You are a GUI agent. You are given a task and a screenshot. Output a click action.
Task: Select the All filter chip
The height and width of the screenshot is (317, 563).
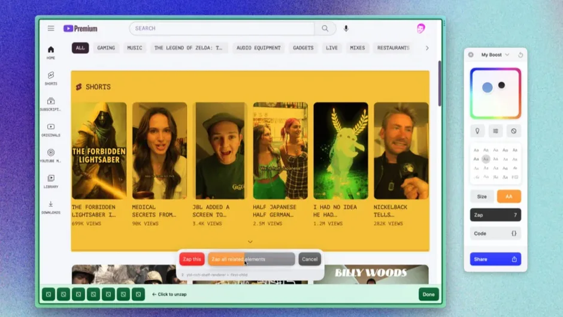80,48
